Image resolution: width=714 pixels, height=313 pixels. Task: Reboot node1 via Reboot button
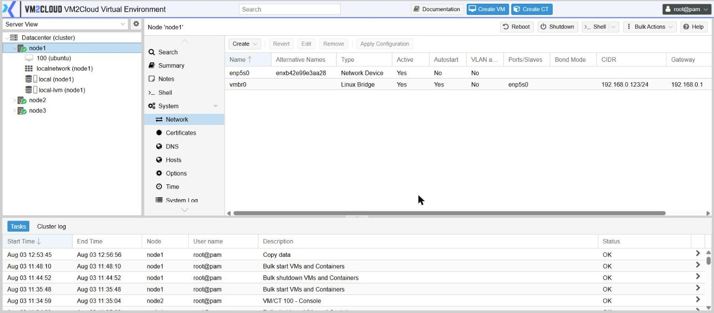[x=516, y=27]
